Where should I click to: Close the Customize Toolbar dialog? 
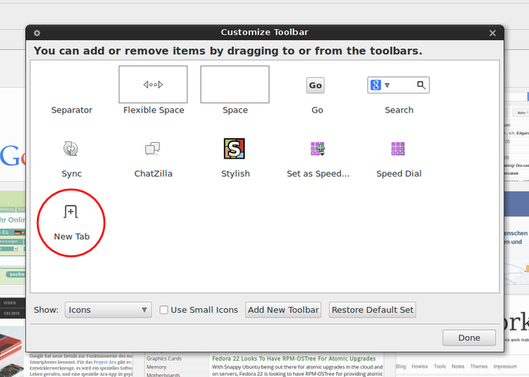pyautogui.click(x=493, y=33)
